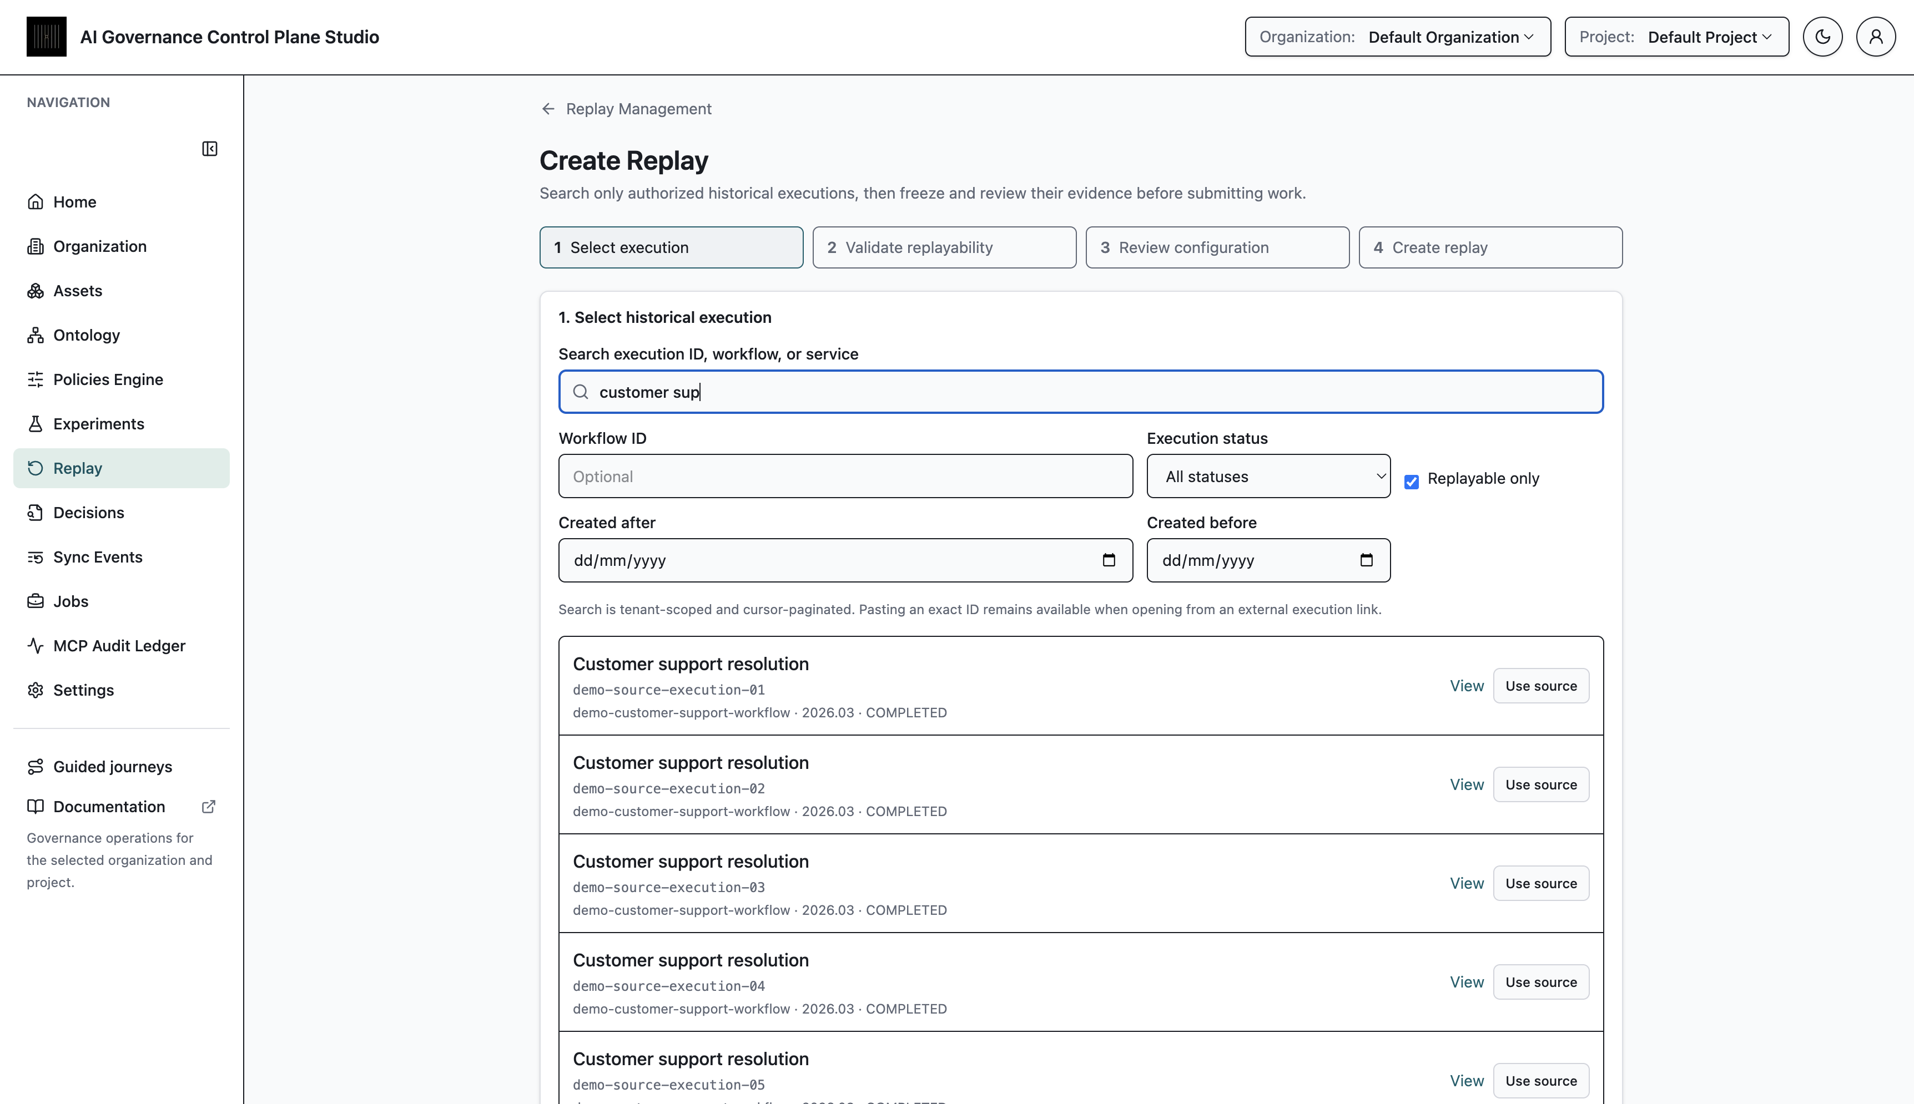Click the Replayable only label
Viewport: 1914px width, 1104px height.
(x=1483, y=478)
